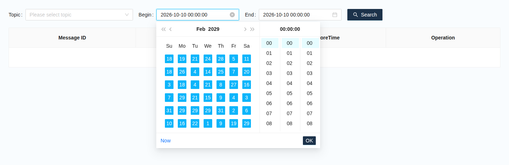Choose date 6 in the calendar

pyautogui.click(x=247, y=110)
